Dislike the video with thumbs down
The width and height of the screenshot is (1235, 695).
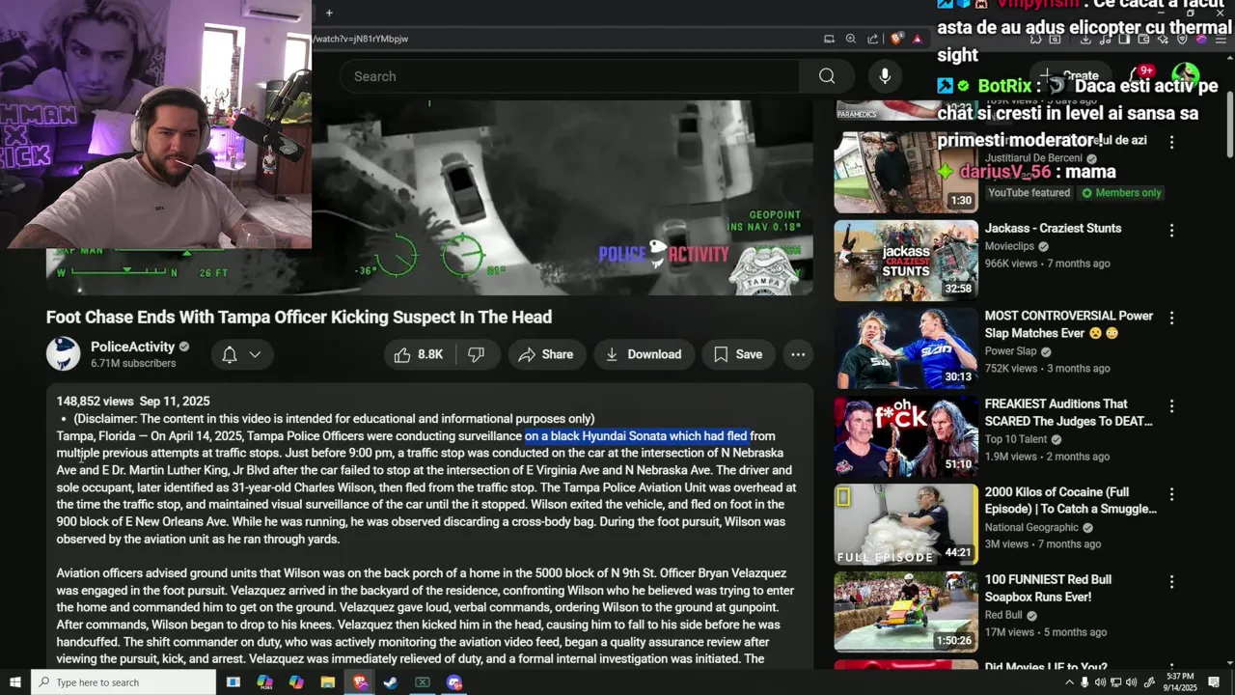476,354
